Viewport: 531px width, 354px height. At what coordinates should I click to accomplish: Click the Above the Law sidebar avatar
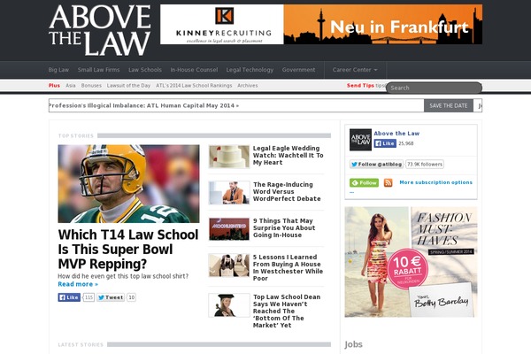coord(360,140)
